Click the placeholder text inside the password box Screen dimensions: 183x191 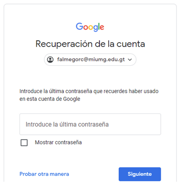click(x=67, y=124)
